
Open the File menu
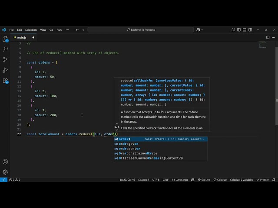[12, 30]
